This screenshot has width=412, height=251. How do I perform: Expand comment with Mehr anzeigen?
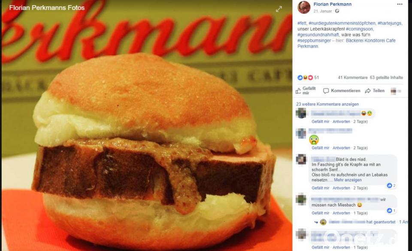coord(348,180)
